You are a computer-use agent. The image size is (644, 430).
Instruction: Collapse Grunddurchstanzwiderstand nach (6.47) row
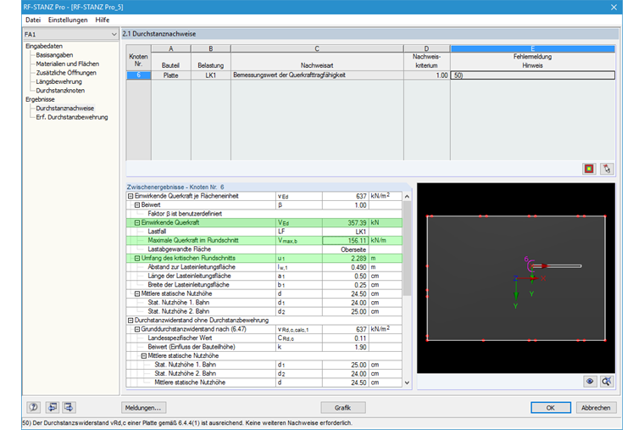137,329
